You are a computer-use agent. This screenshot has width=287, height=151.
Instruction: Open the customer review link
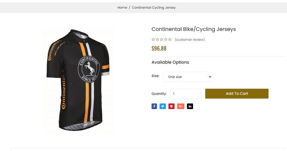click(x=190, y=39)
